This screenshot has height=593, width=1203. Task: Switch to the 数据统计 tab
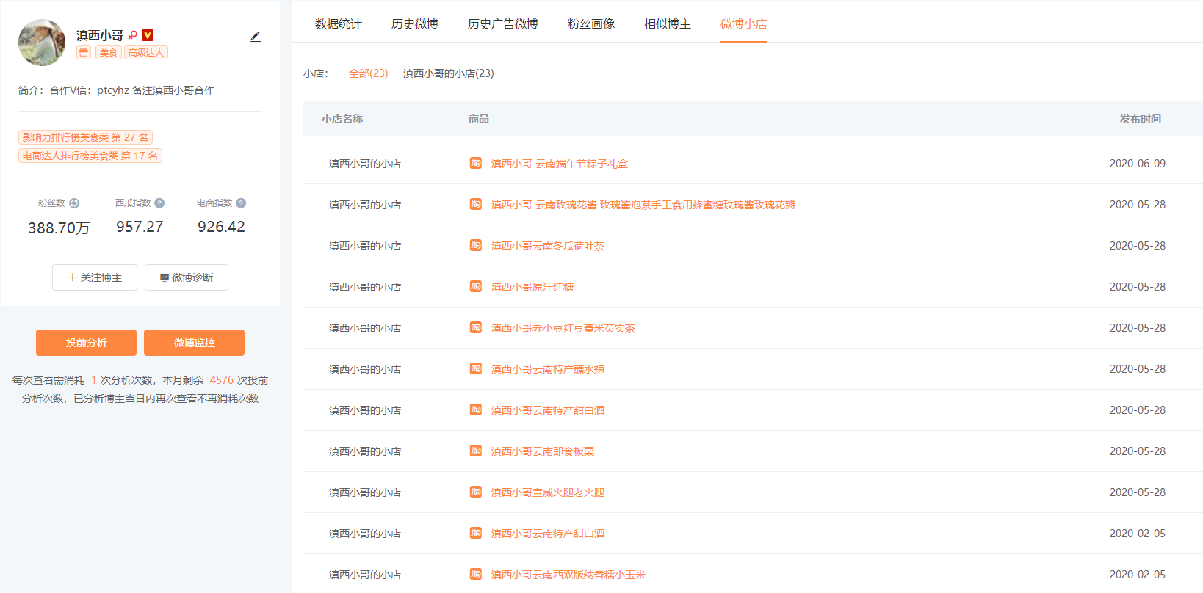tap(338, 24)
